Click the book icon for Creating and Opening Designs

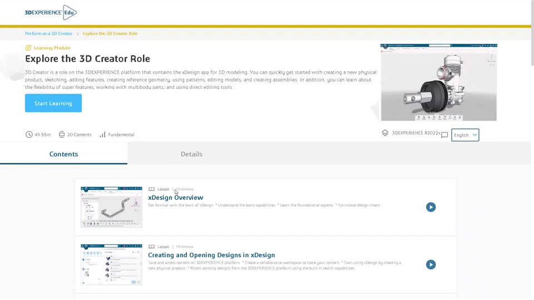click(151, 247)
